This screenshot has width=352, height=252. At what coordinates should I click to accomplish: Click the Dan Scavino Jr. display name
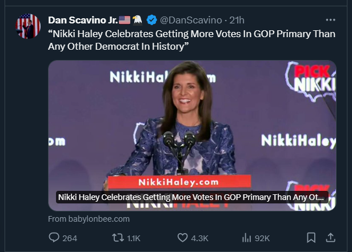pyautogui.click(x=83, y=20)
